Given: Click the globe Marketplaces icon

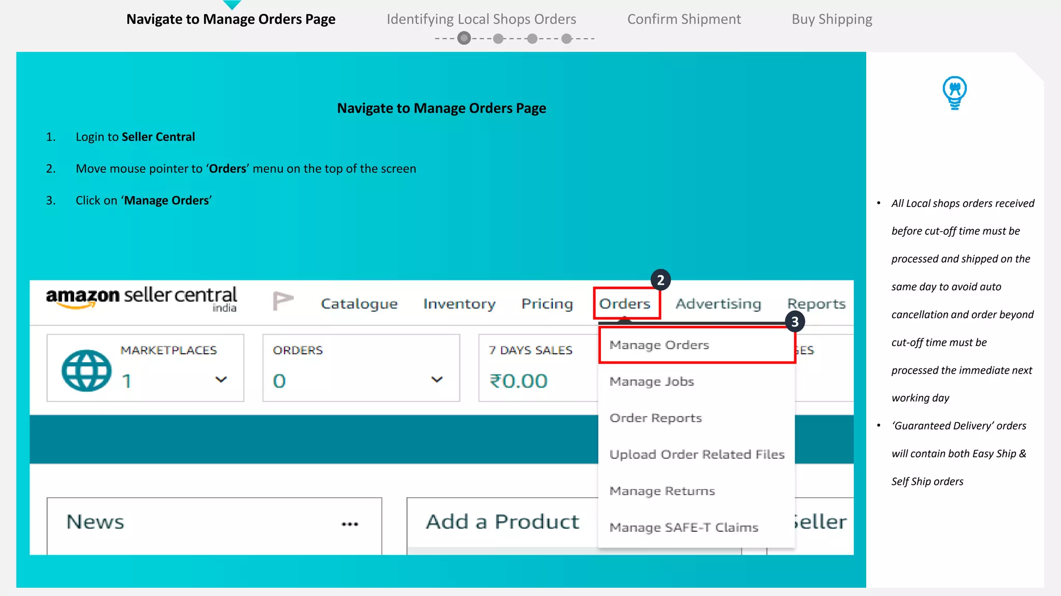Looking at the screenshot, I should [x=87, y=370].
